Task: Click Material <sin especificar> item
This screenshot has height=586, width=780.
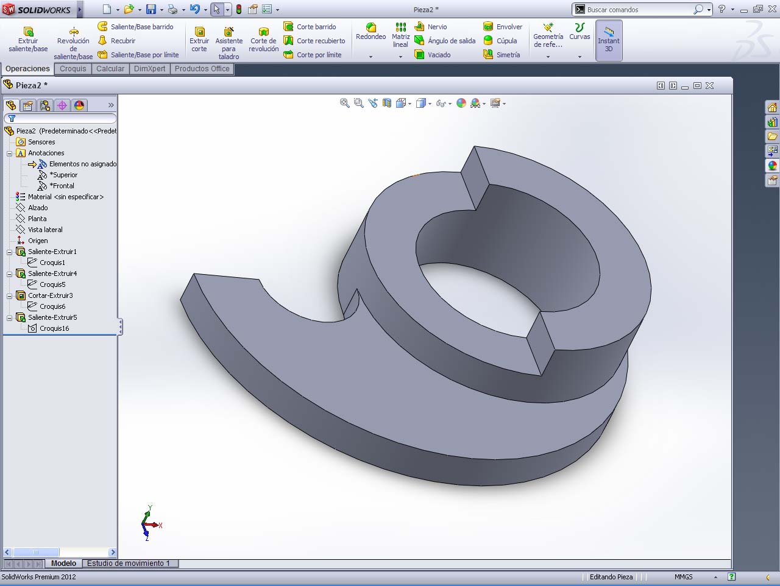Action: [x=60, y=197]
